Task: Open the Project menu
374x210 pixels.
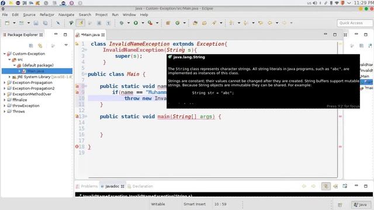Action: pyautogui.click(x=101, y=15)
